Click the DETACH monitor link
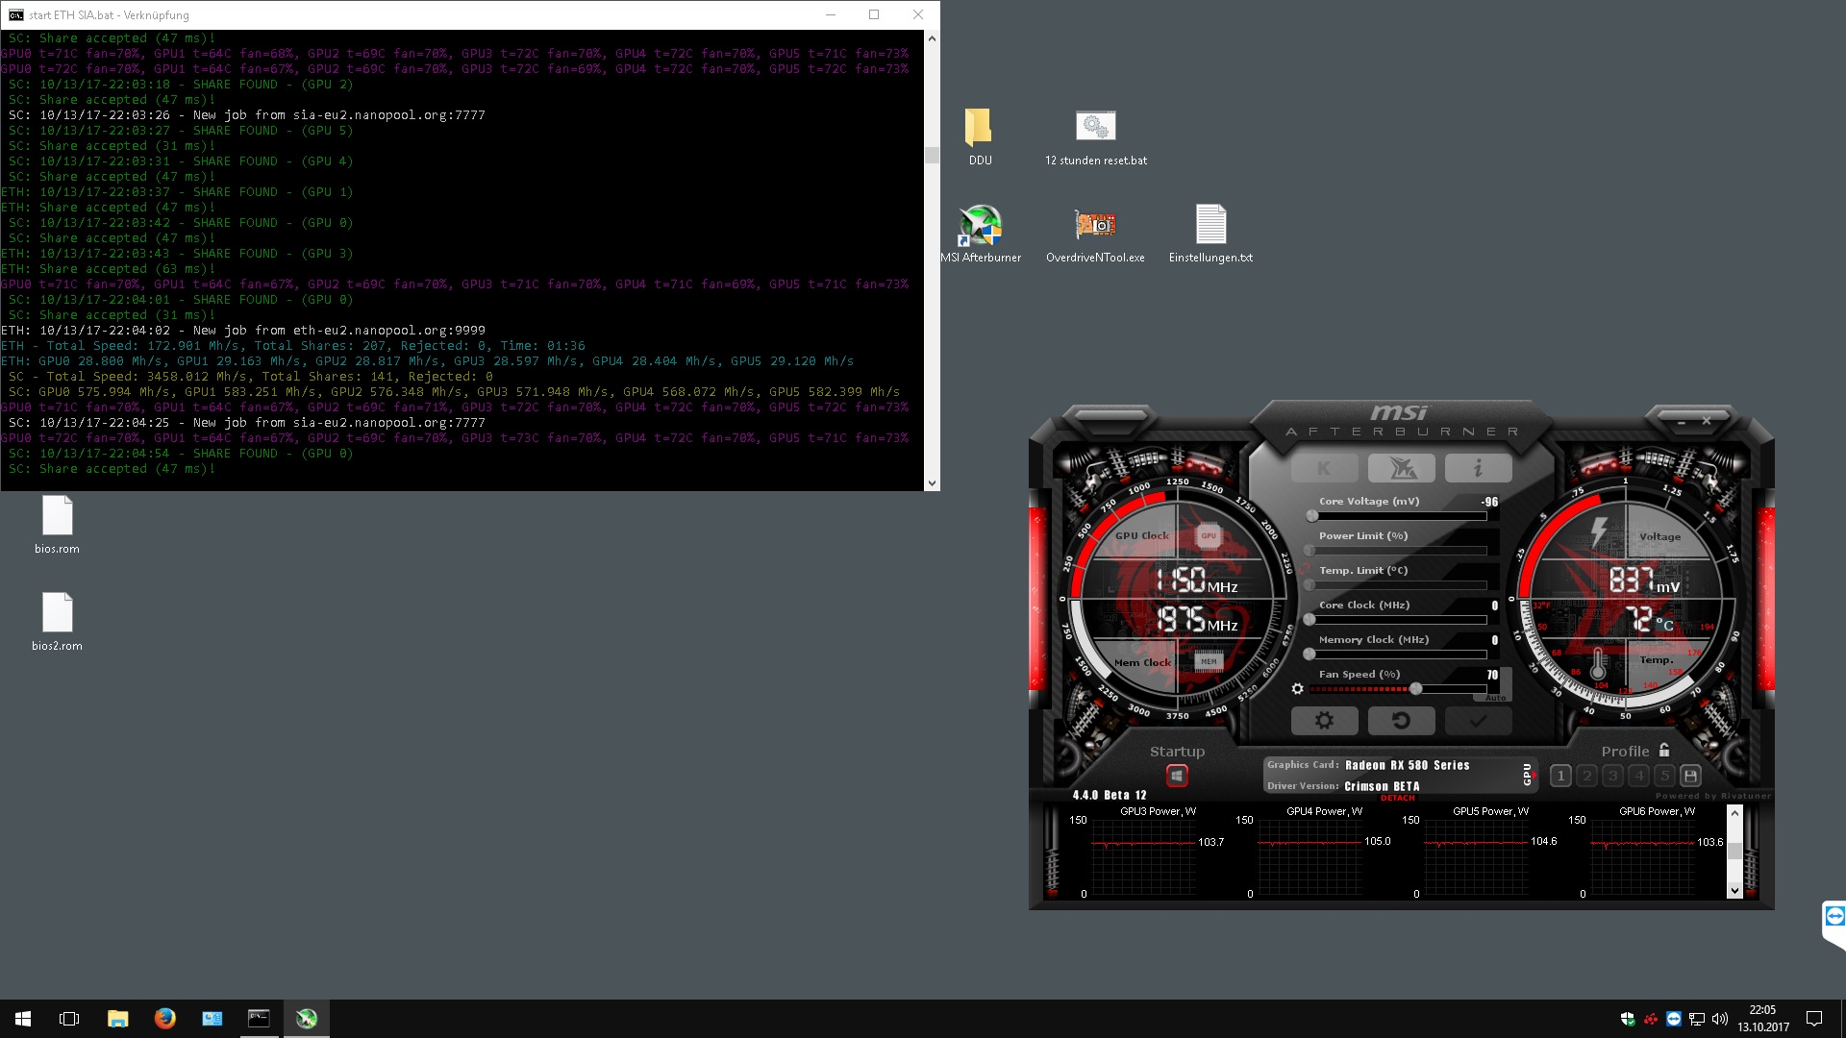Image resolution: width=1846 pixels, height=1038 pixels. click(1397, 798)
